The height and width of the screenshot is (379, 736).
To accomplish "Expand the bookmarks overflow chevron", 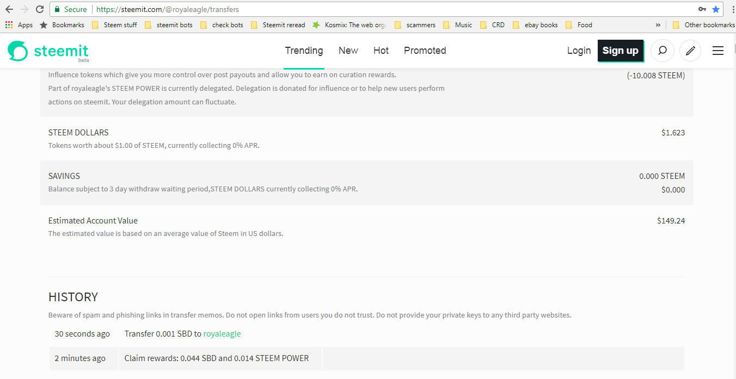I will (x=658, y=25).
